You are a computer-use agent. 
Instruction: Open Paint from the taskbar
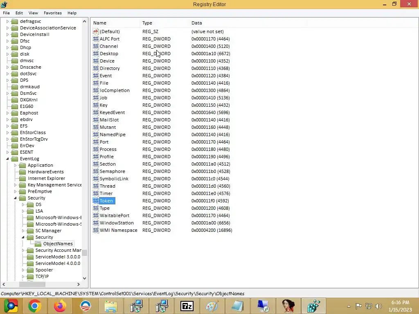(x=212, y=306)
